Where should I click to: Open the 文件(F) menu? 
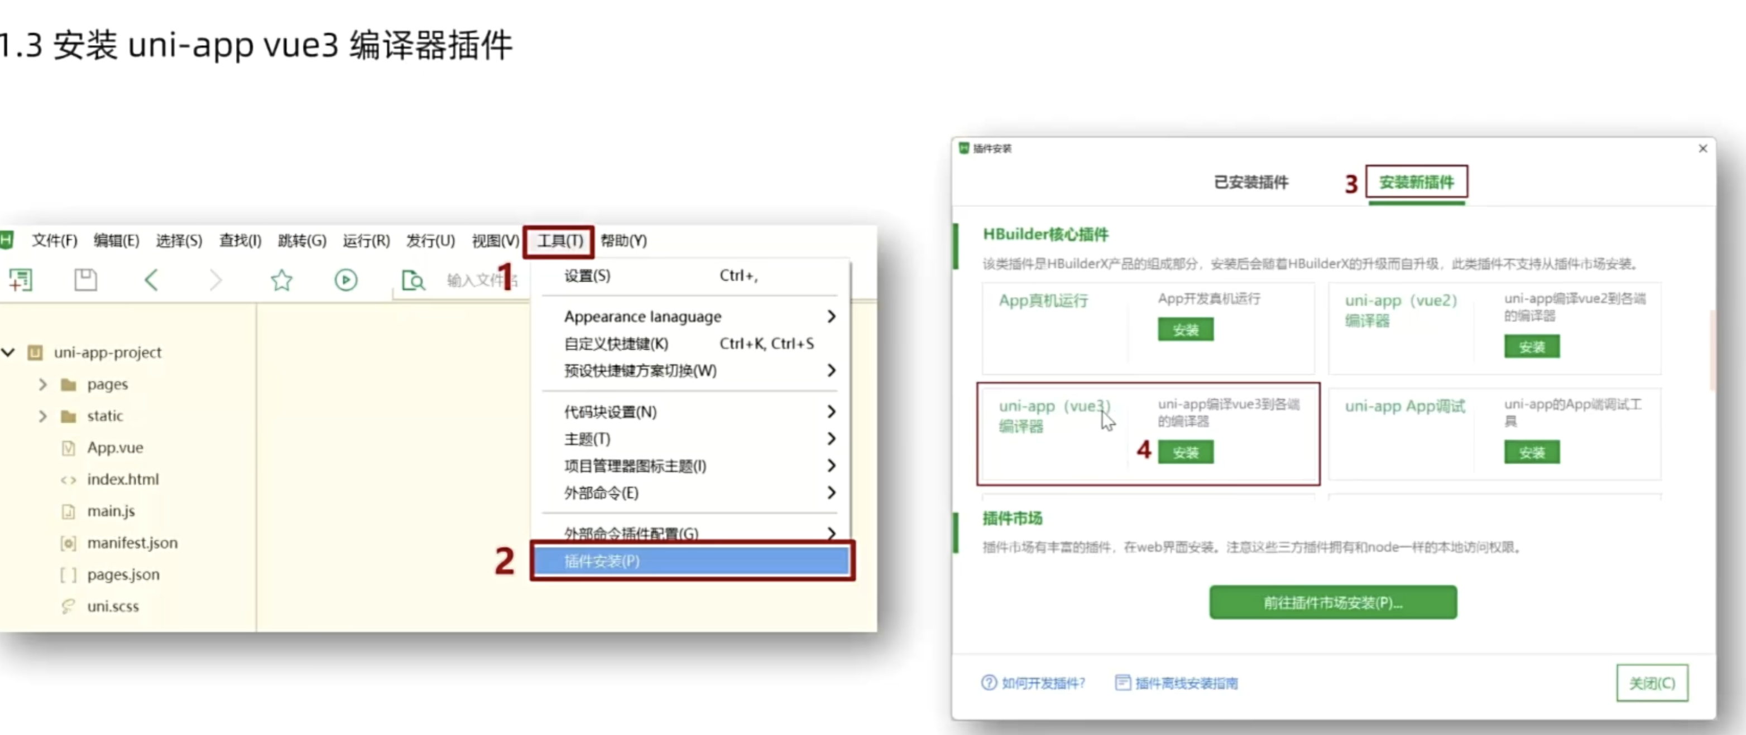point(54,240)
